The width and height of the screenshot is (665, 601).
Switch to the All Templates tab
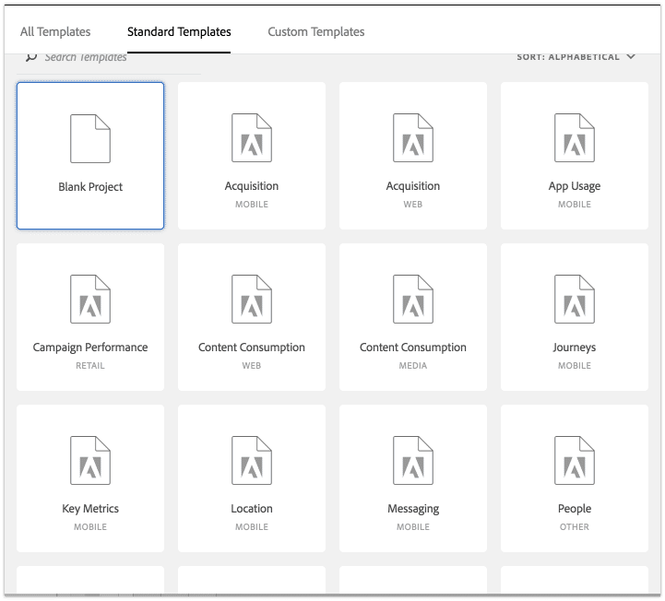[54, 32]
